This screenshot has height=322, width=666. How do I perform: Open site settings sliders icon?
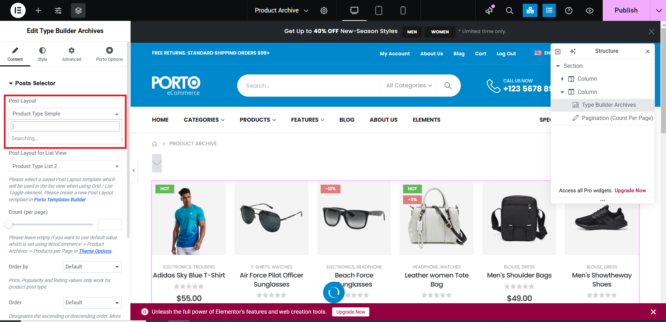[x=58, y=10]
